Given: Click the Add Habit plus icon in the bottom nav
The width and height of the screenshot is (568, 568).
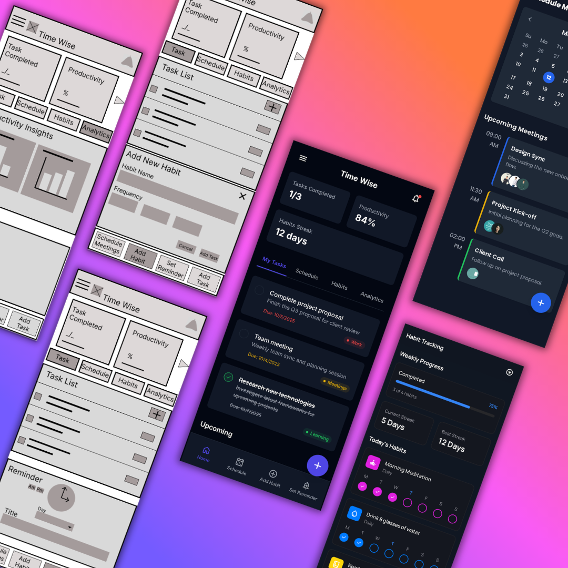Looking at the screenshot, I should point(273,473).
